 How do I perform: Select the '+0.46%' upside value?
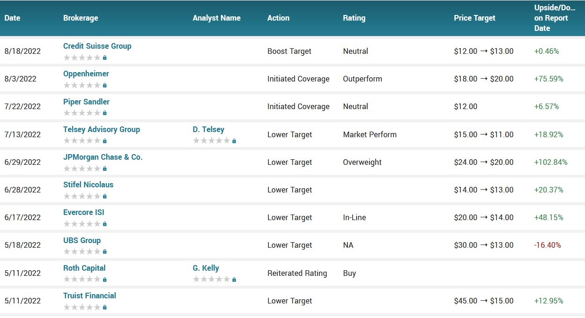pos(547,51)
